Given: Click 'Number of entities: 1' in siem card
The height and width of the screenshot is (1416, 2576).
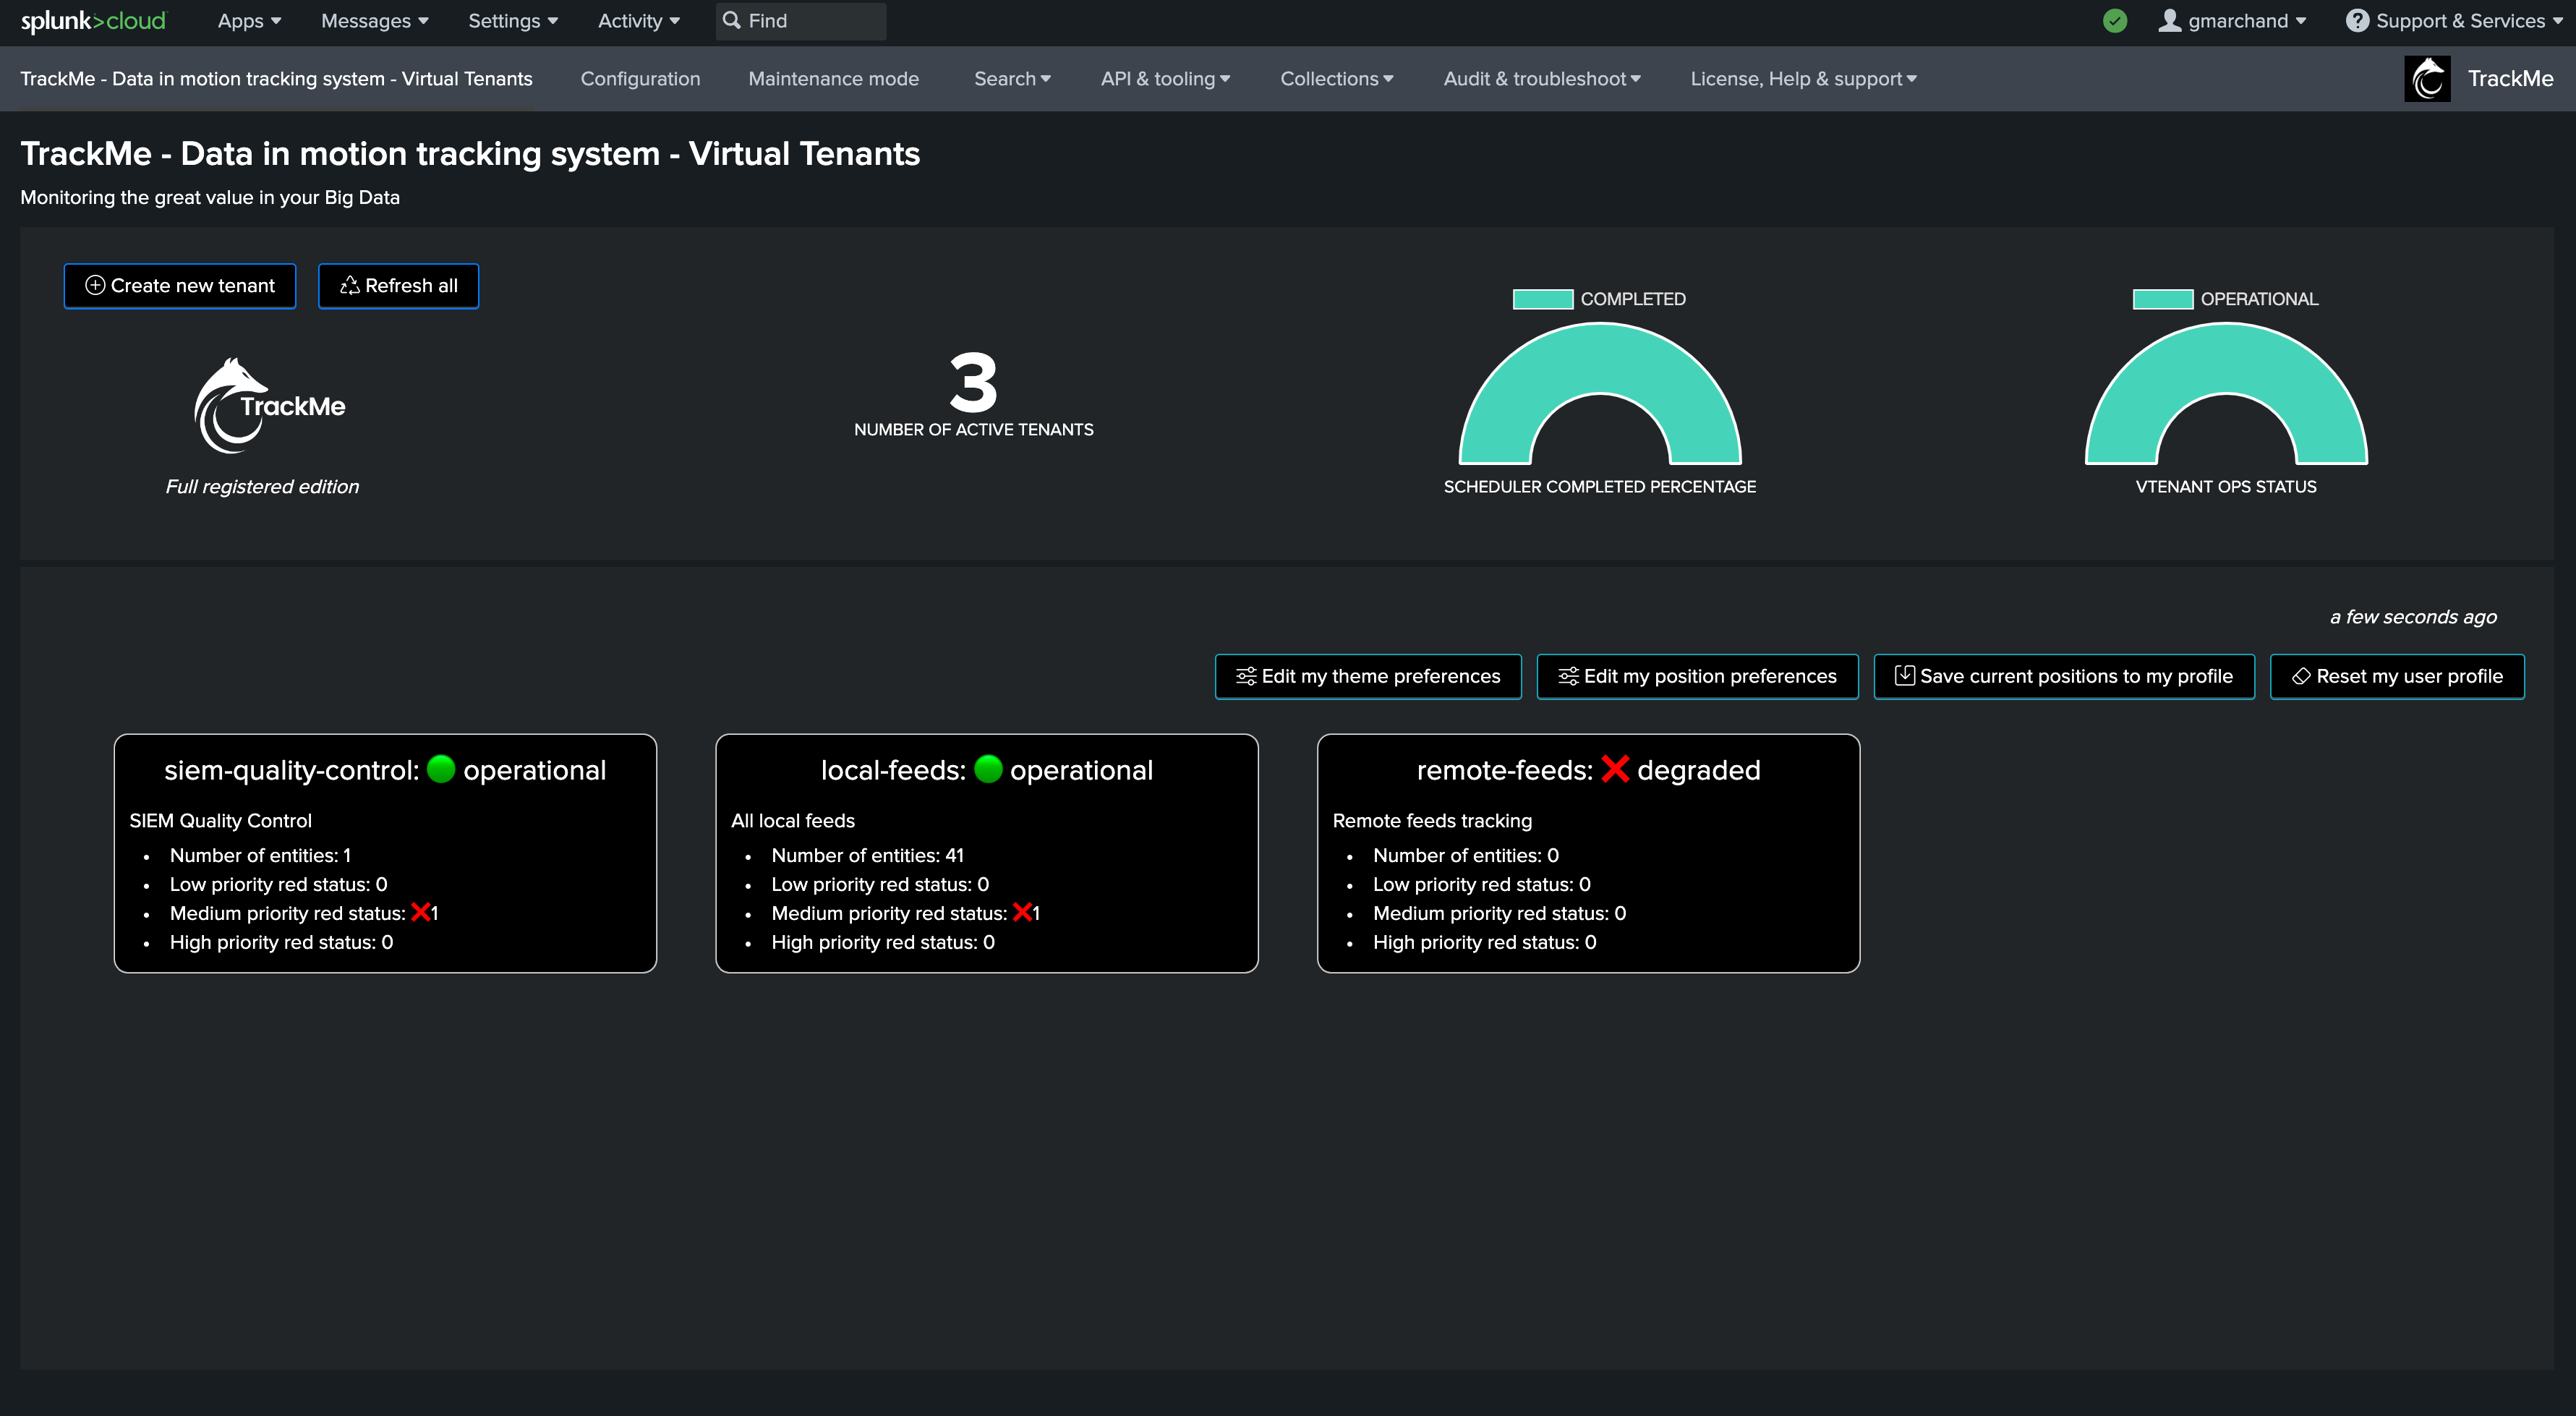Looking at the screenshot, I should pyautogui.click(x=260, y=855).
